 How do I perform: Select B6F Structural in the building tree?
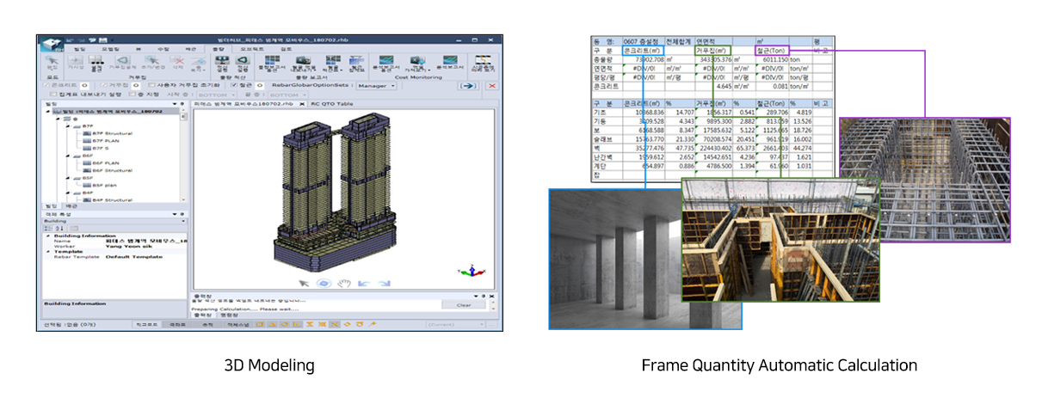tap(112, 170)
